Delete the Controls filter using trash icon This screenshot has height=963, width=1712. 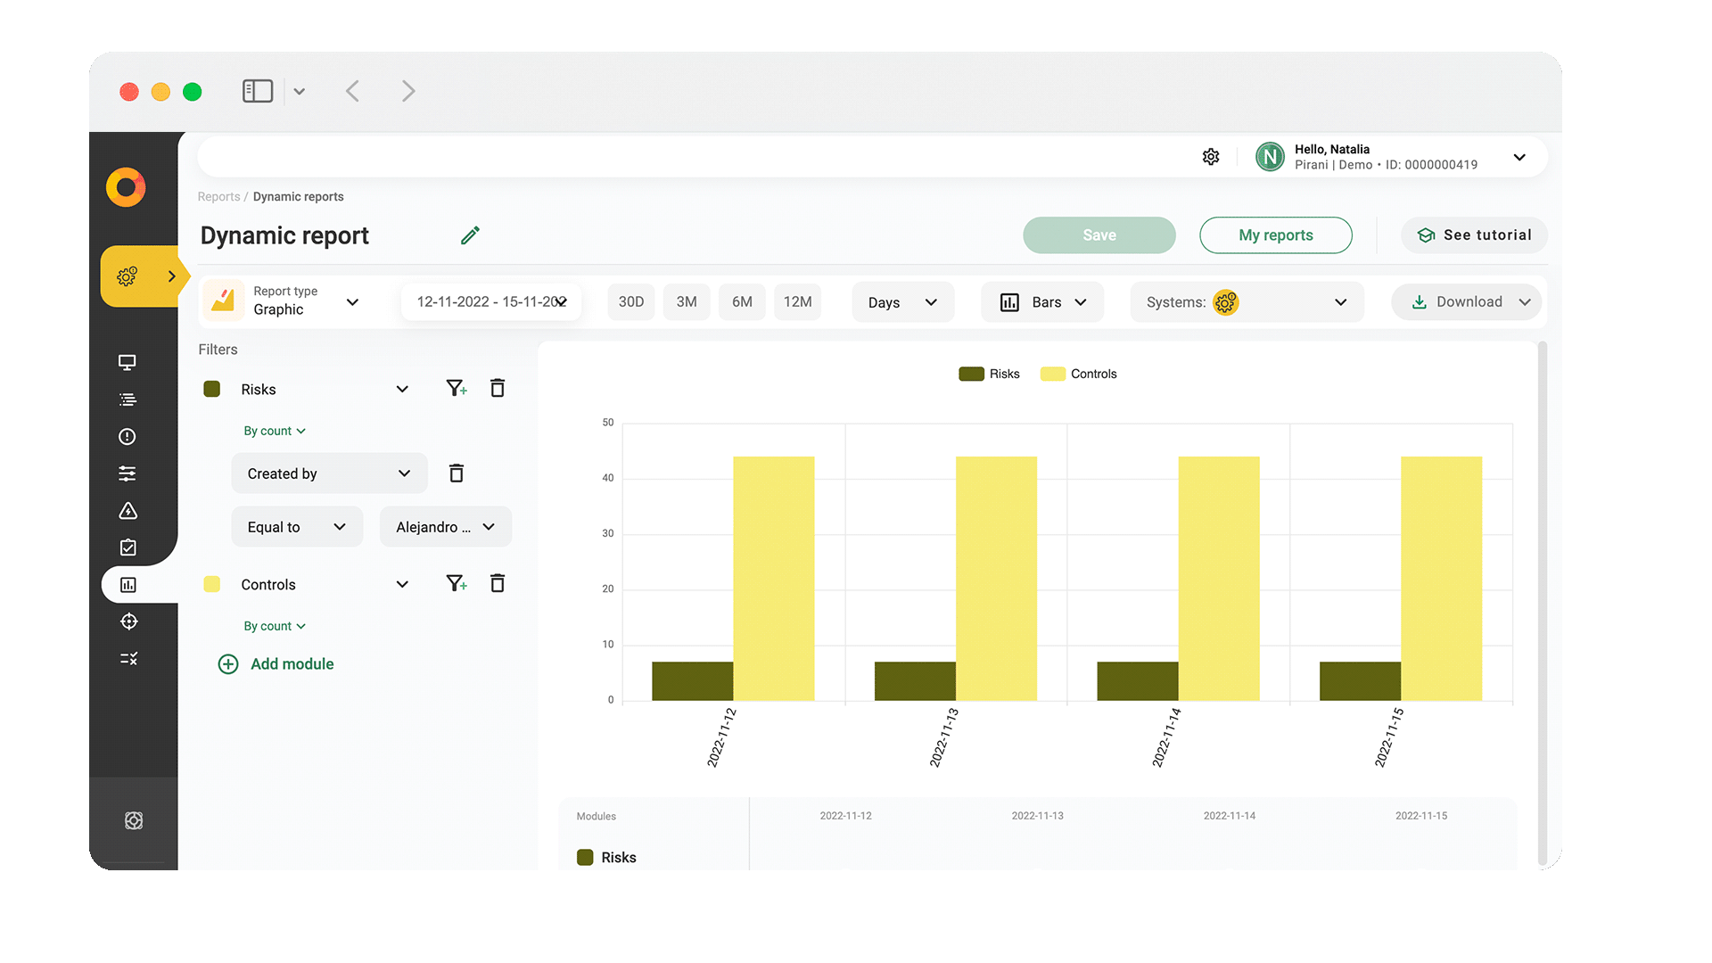coord(498,583)
